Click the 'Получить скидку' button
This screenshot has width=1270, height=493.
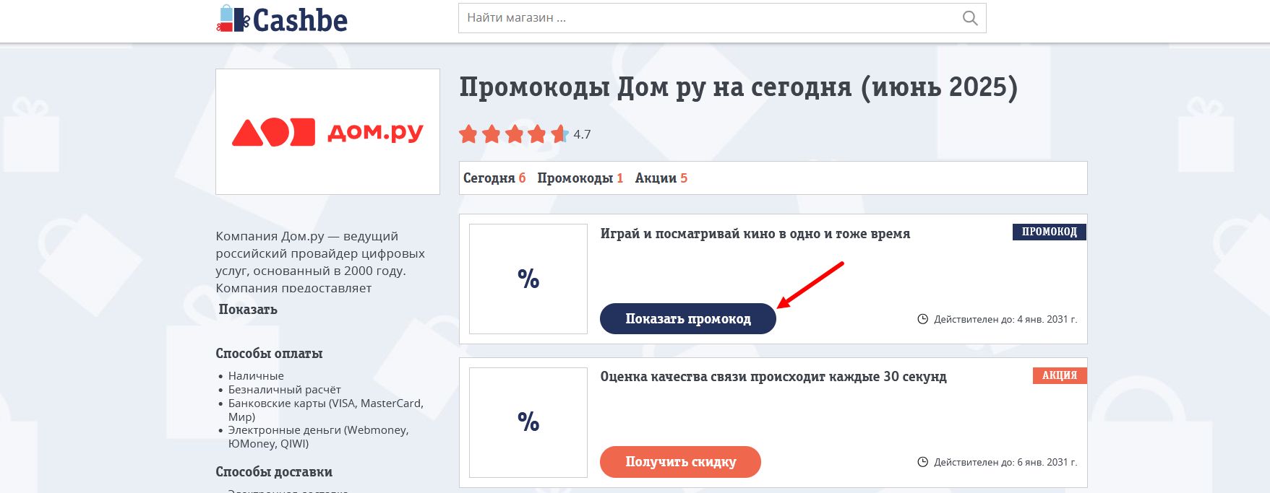point(680,462)
